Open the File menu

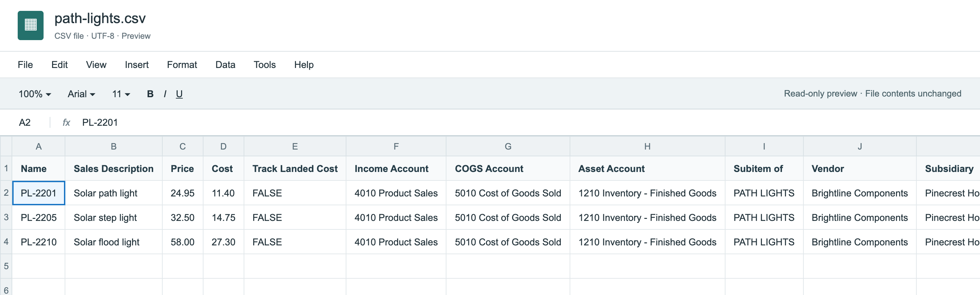[x=25, y=65]
